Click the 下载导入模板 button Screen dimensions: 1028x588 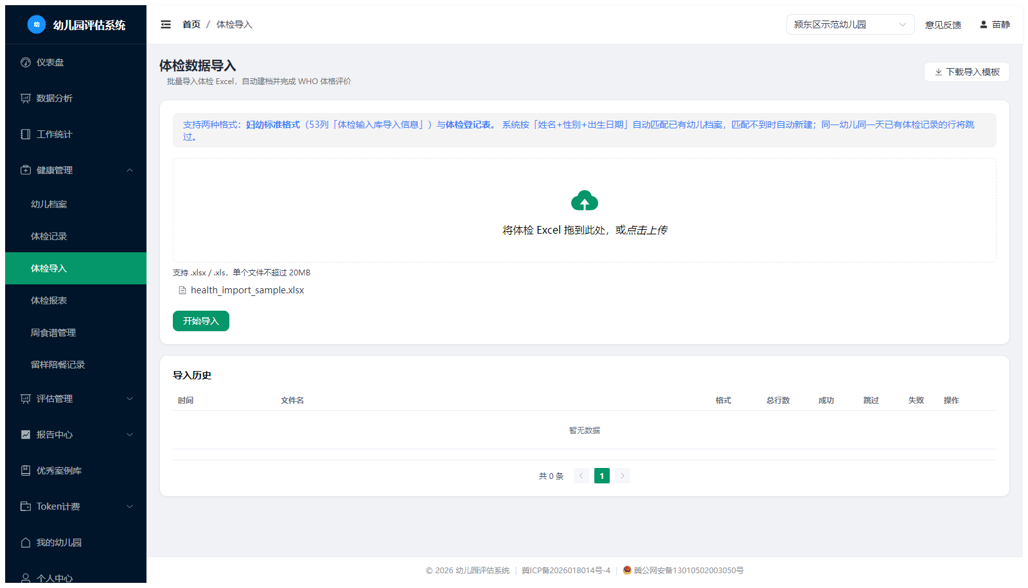[966, 72]
